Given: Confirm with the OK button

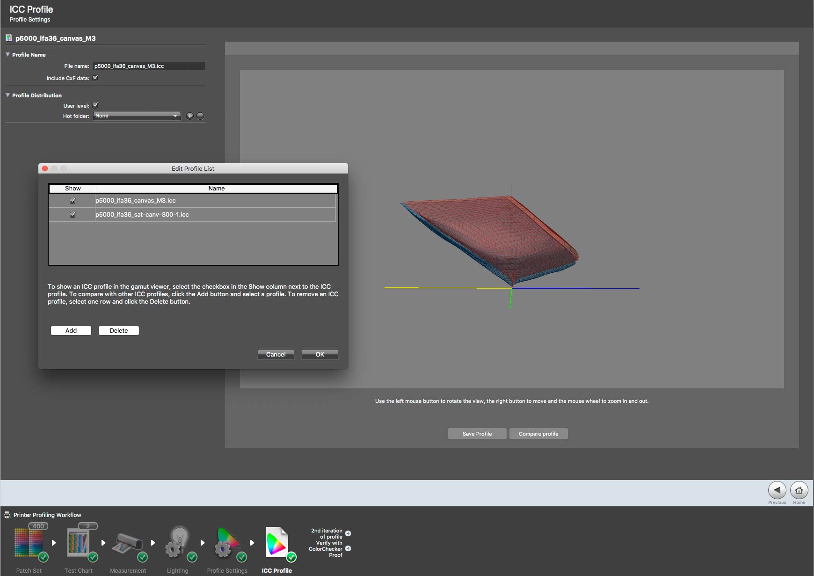Looking at the screenshot, I should (320, 354).
